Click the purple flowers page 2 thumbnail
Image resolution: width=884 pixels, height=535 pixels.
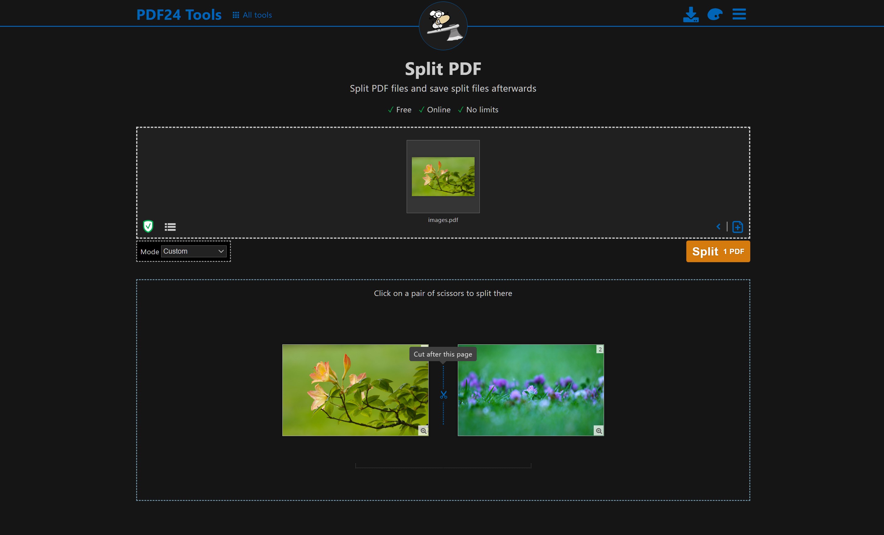(x=531, y=390)
